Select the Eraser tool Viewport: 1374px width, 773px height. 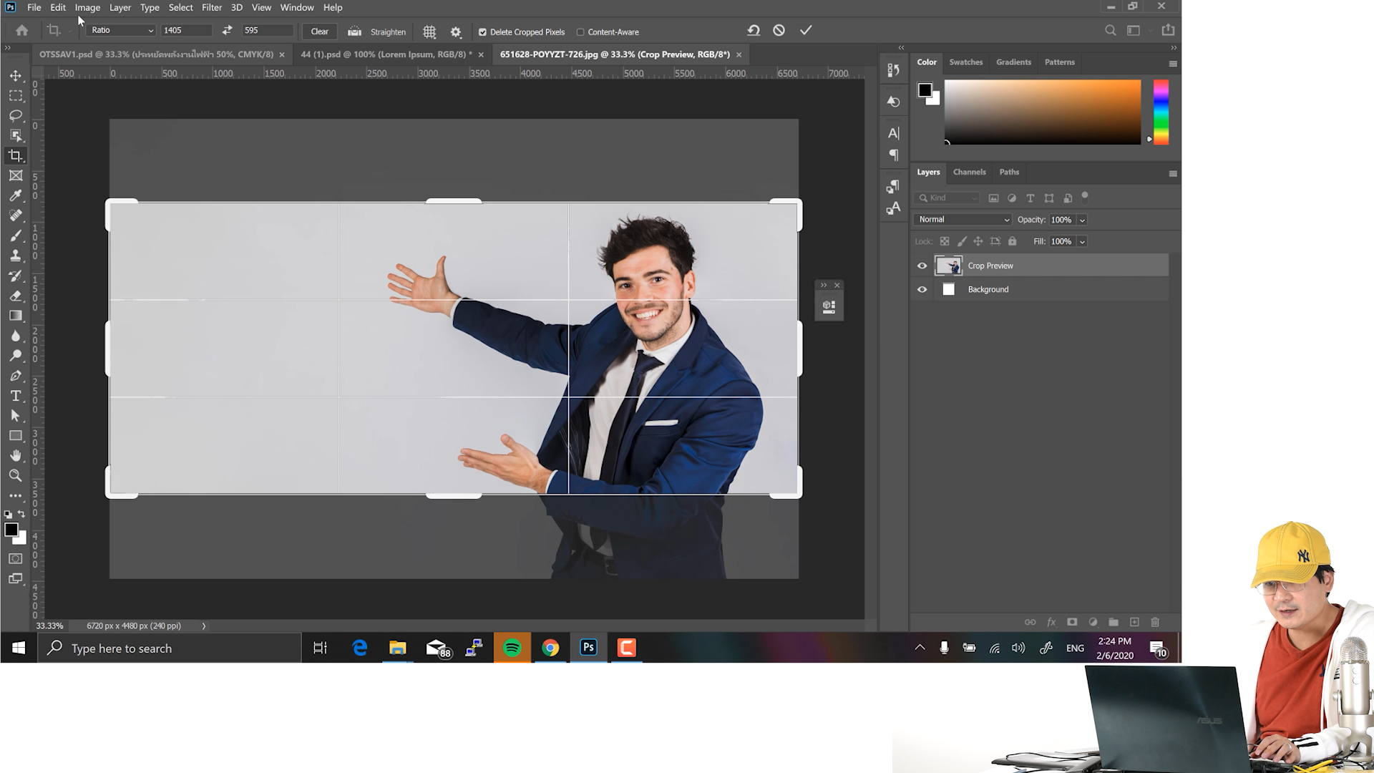tap(16, 296)
